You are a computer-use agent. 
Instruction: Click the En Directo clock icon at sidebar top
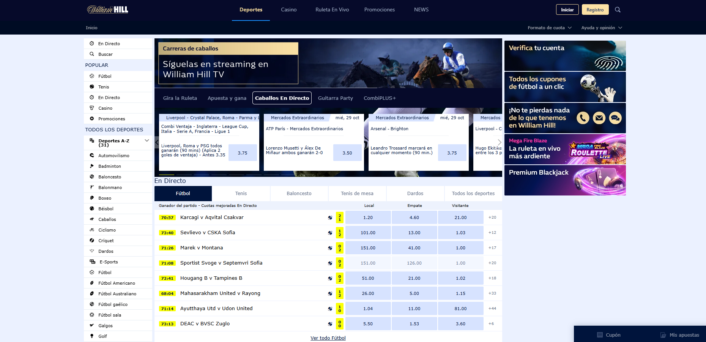[92, 44]
